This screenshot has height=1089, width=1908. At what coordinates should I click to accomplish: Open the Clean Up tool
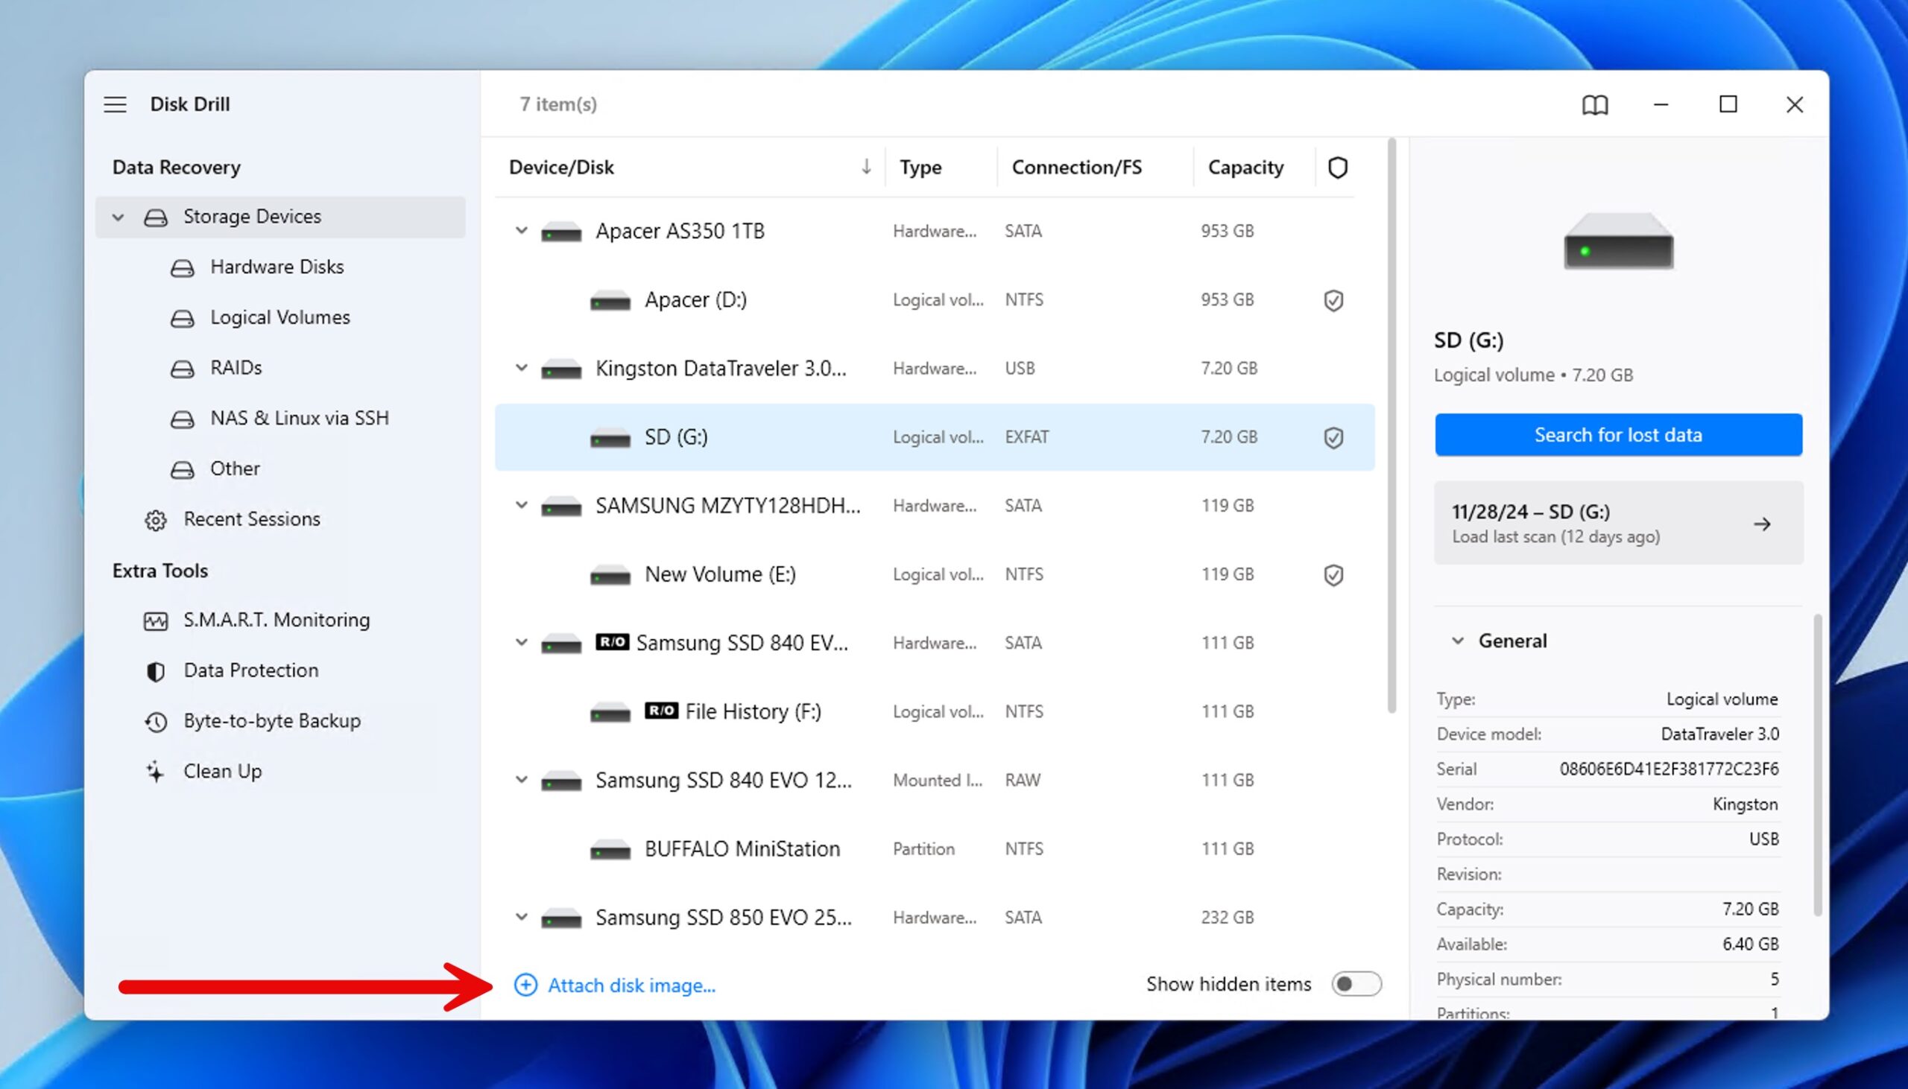tap(221, 770)
